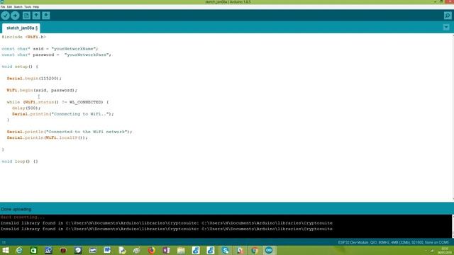Create a new sketch with the New icon
This screenshot has height=255, width=454.
tap(26, 16)
